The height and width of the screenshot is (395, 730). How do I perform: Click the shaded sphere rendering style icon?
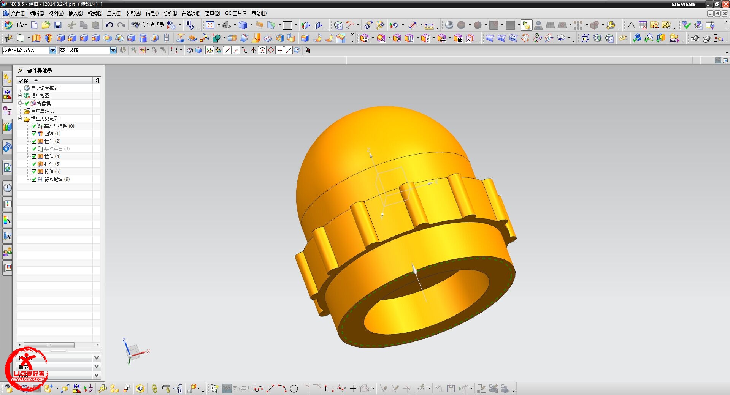click(x=449, y=25)
